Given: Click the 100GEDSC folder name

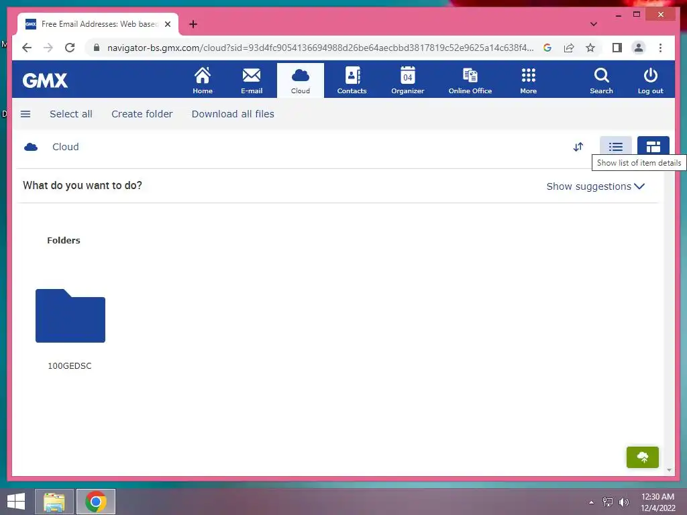Looking at the screenshot, I should tap(70, 365).
